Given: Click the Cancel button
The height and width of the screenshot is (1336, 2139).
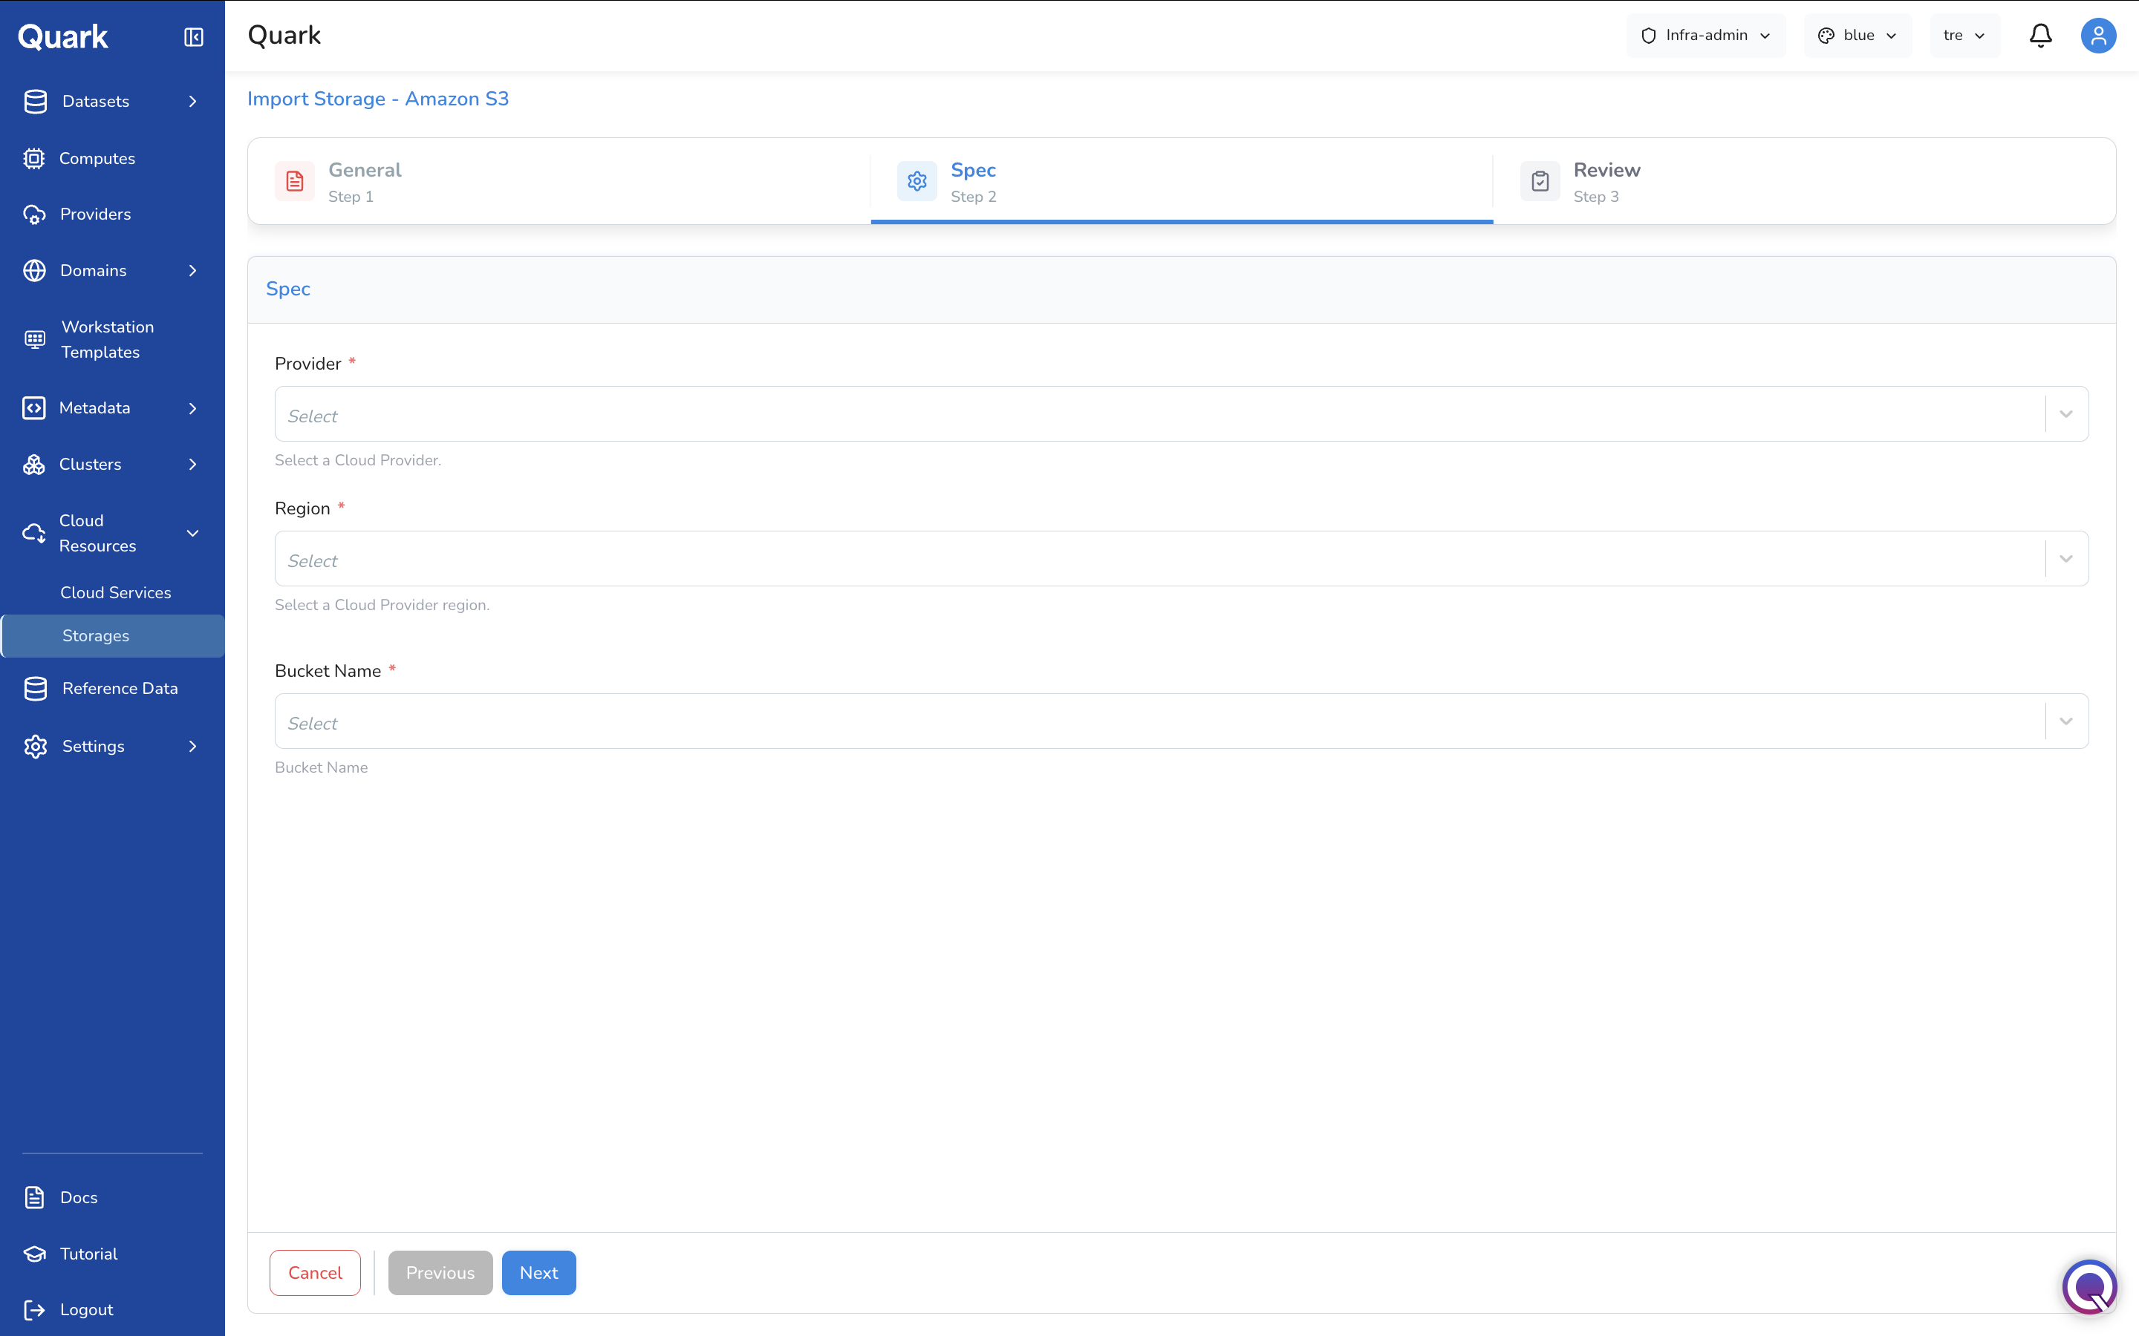Looking at the screenshot, I should tap(315, 1272).
